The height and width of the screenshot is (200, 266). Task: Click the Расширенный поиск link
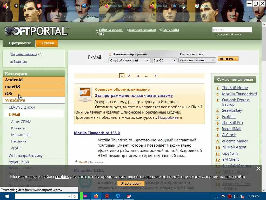228,35
